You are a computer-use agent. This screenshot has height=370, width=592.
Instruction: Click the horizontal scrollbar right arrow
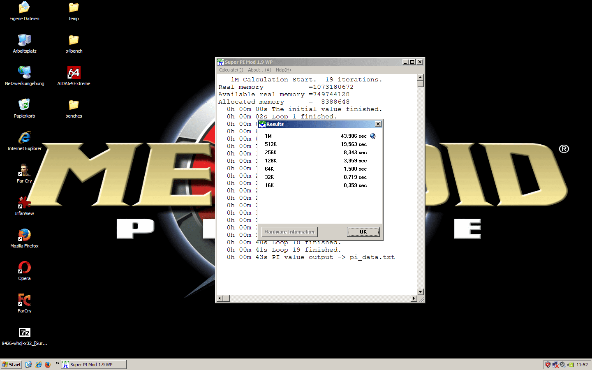tap(414, 298)
